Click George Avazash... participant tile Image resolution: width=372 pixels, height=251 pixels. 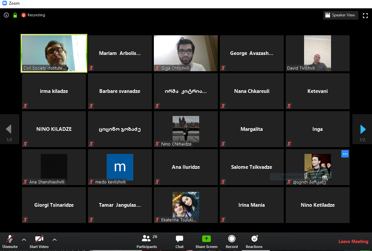pyautogui.click(x=252, y=53)
